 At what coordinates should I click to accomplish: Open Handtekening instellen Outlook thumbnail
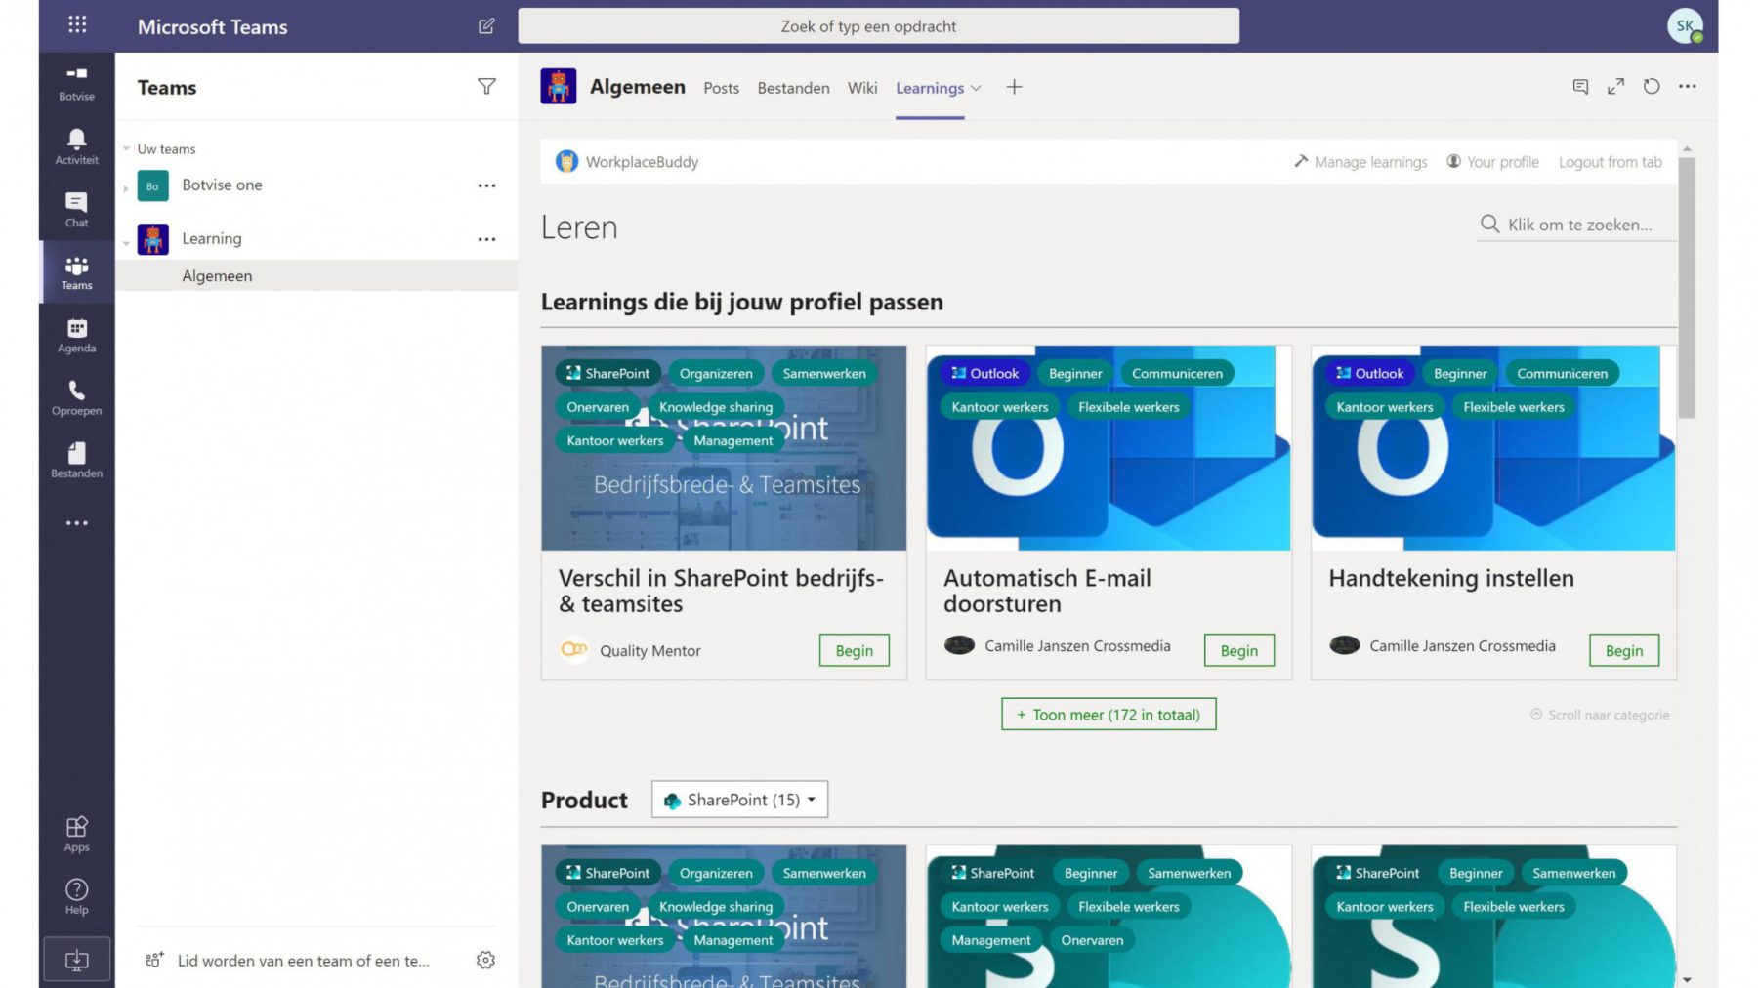pos(1493,448)
